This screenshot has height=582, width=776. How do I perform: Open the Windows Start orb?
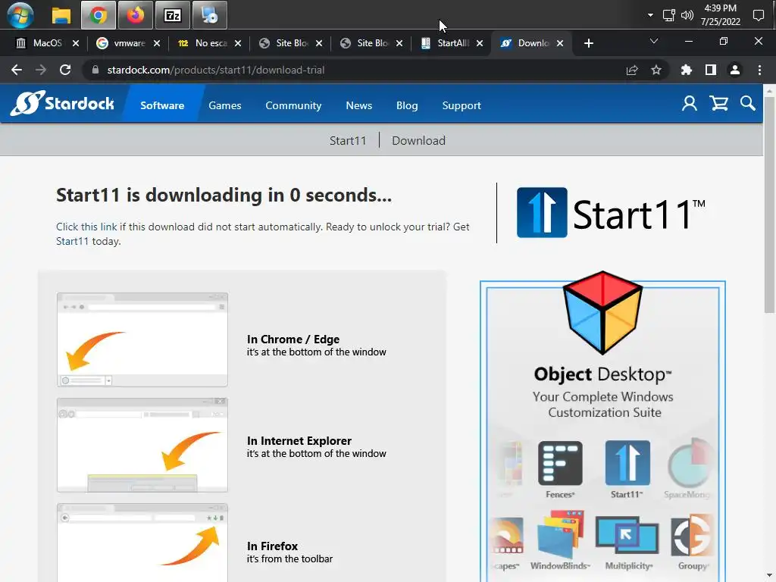pos(20,15)
